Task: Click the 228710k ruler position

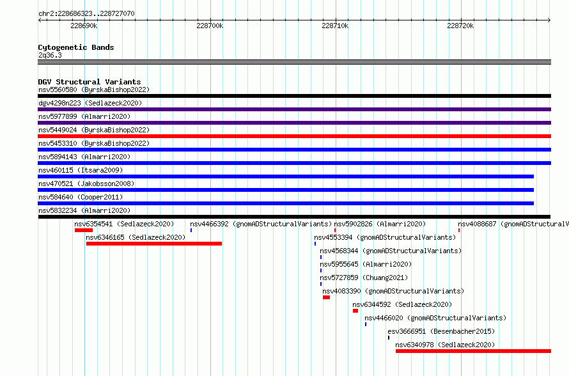Action: click(335, 26)
